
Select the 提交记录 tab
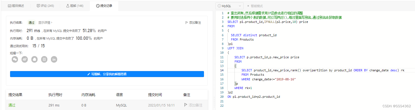104,6
